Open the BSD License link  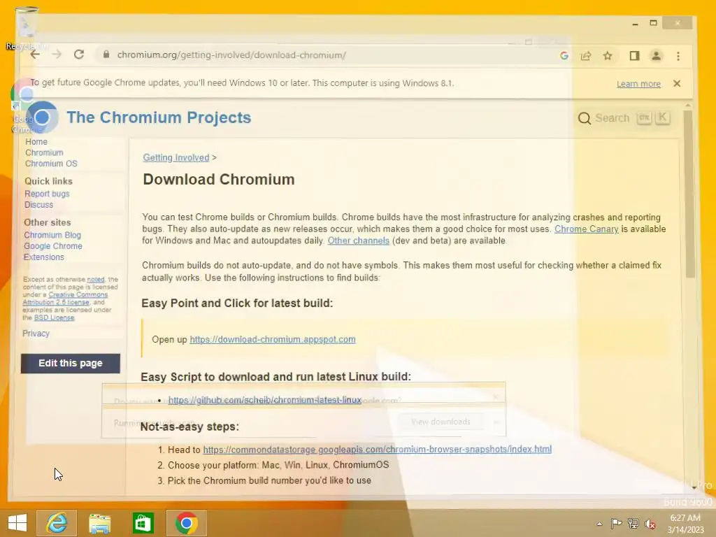(x=54, y=318)
